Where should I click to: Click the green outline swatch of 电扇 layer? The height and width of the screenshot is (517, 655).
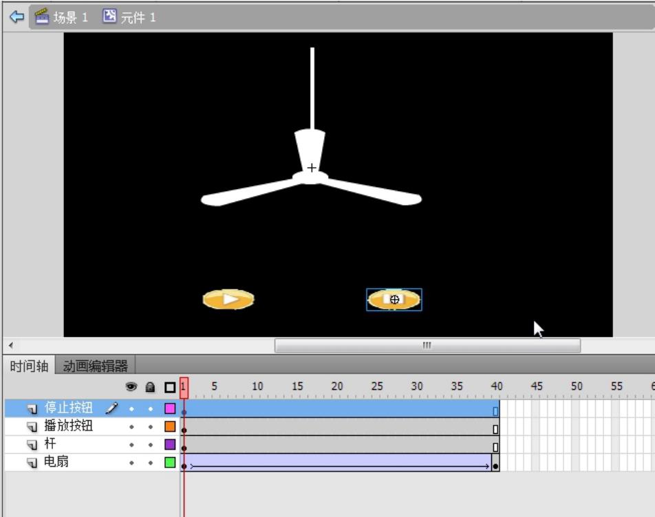tap(170, 463)
